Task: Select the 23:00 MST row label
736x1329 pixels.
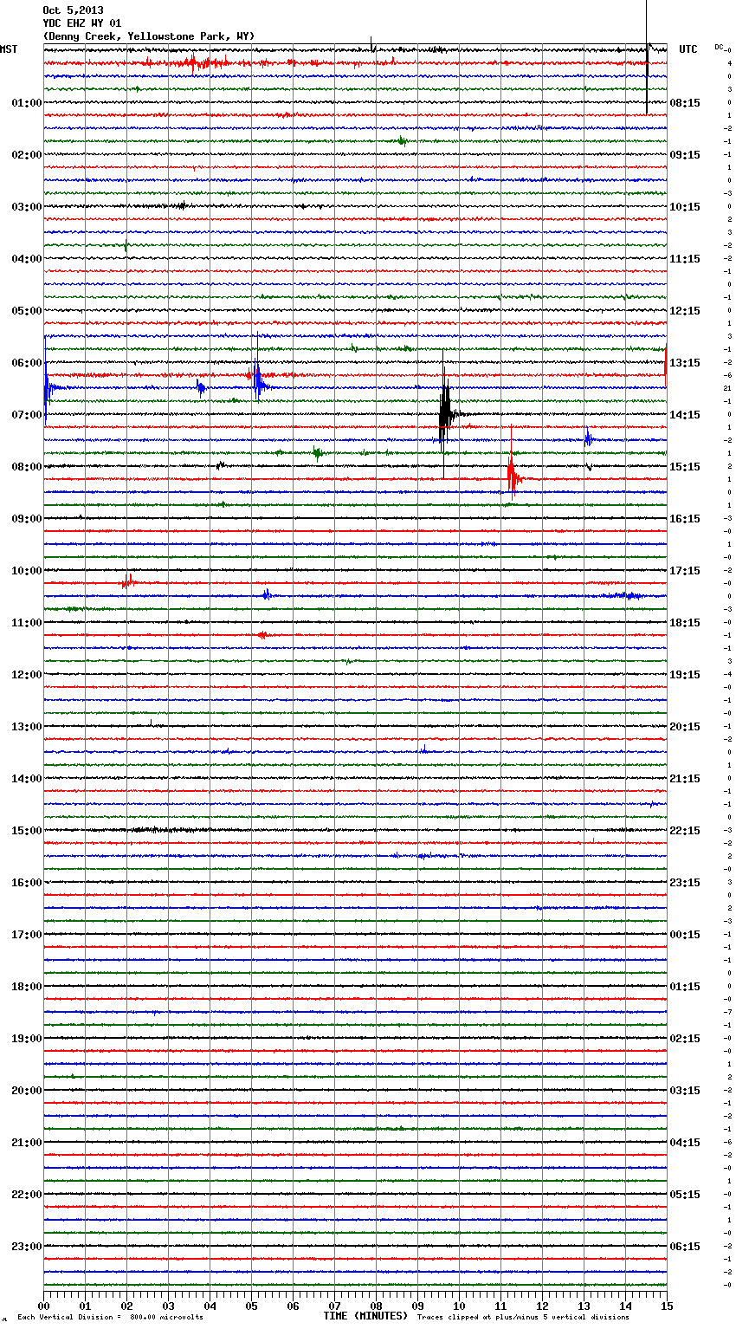Action: (x=27, y=1247)
